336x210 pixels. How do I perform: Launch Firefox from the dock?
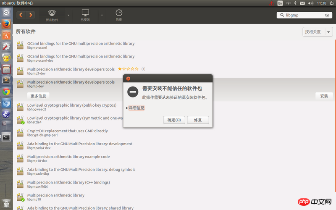pyautogui.click(x=6, y=24)
